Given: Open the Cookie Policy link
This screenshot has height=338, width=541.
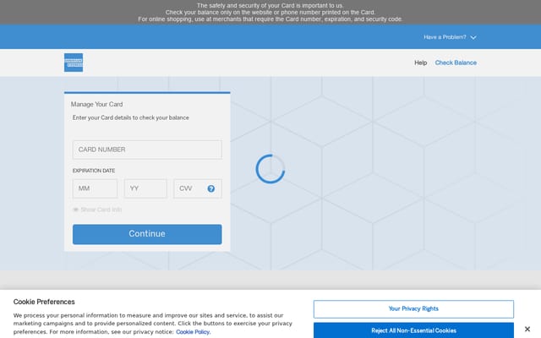Looking at the screenshot, I should [x=194, y=332].
